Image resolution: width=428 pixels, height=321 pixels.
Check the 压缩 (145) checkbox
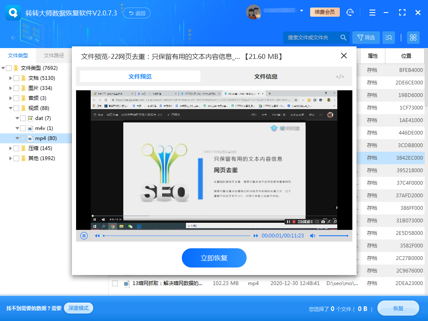pyautogui.click(x=16, y=148)
